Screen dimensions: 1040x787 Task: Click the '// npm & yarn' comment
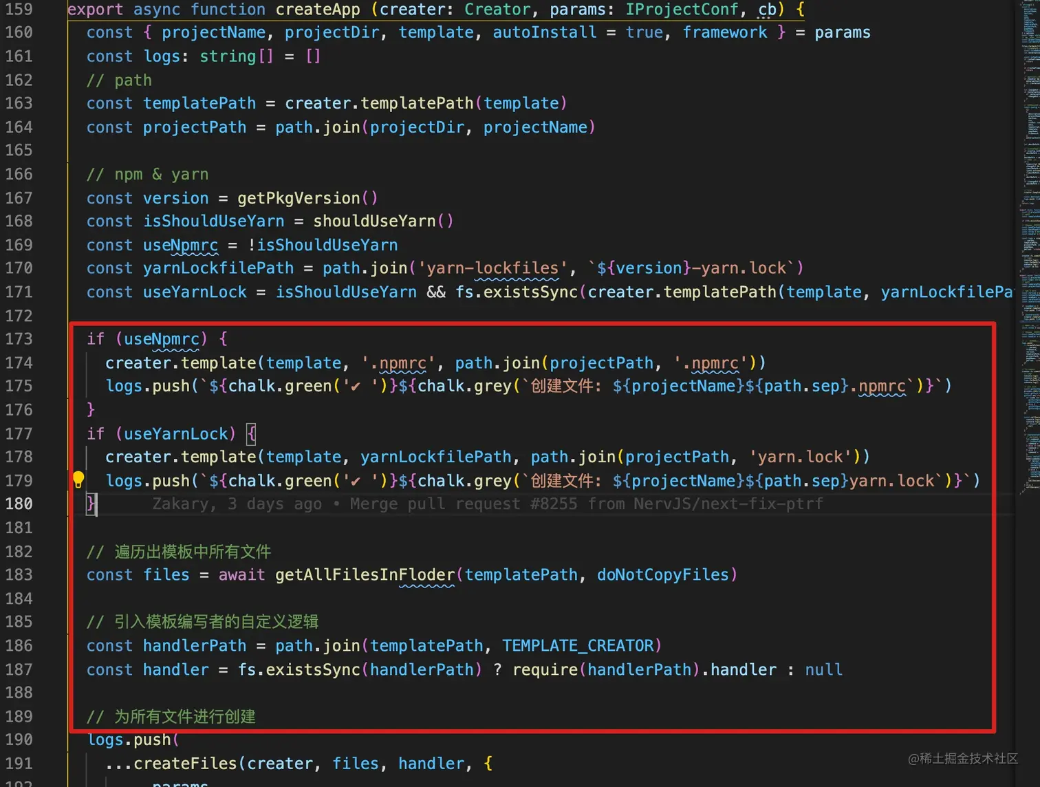click(x=148, y=175)
